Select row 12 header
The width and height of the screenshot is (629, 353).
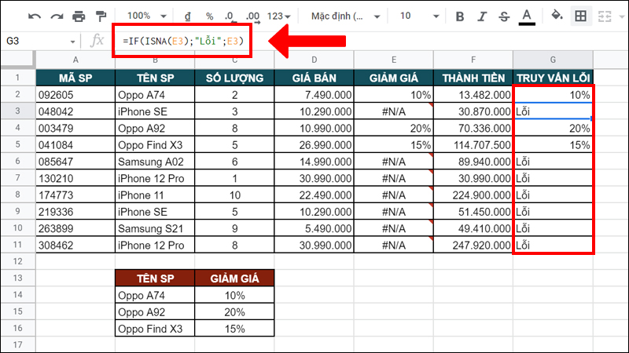17,261
